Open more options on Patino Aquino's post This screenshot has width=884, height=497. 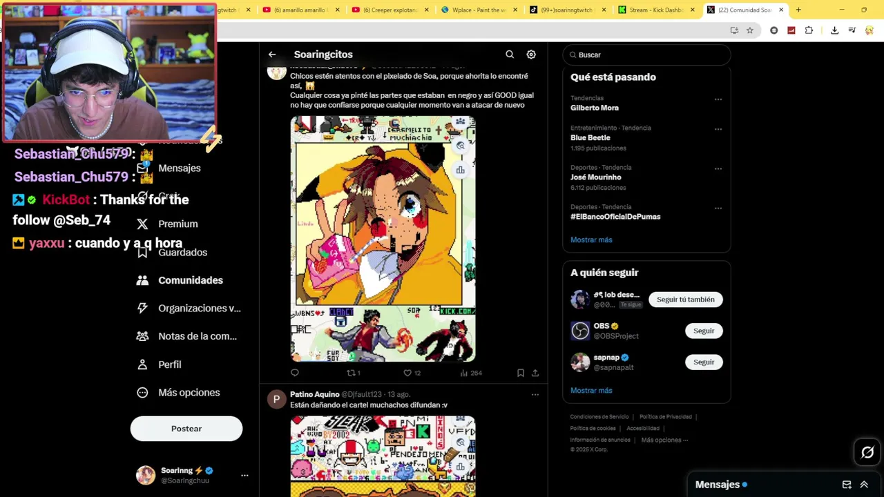point(535,395)
